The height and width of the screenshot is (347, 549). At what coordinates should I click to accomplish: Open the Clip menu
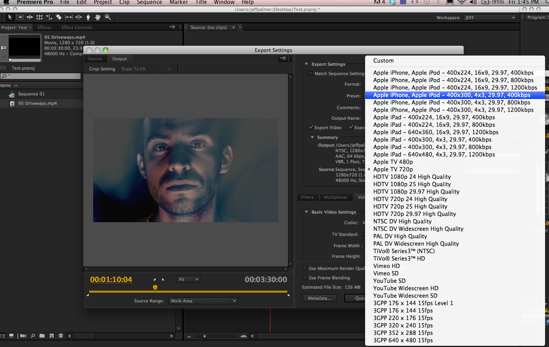124,2
